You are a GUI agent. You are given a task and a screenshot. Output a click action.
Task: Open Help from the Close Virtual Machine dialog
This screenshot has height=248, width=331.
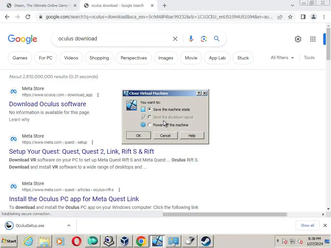(x=192, y=136)
